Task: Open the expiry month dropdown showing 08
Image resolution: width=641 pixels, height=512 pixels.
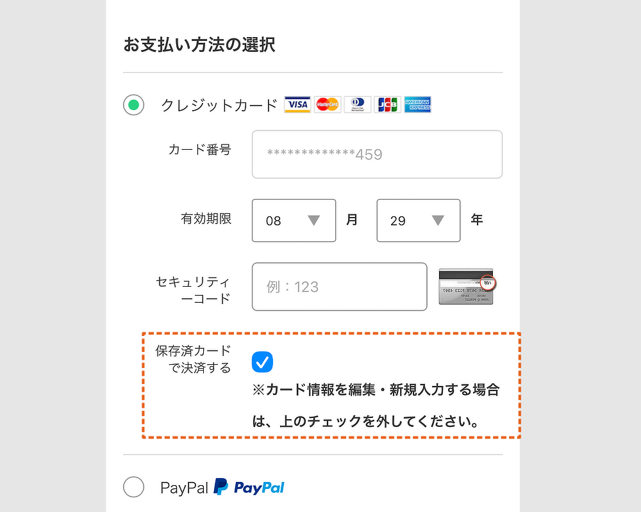Action: [x=294, y=220]
